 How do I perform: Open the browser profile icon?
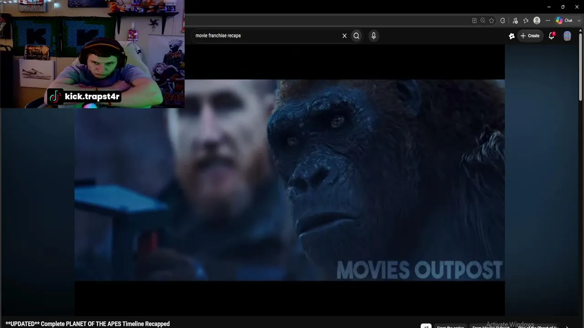pyautogui.click(x=537, y=20)
